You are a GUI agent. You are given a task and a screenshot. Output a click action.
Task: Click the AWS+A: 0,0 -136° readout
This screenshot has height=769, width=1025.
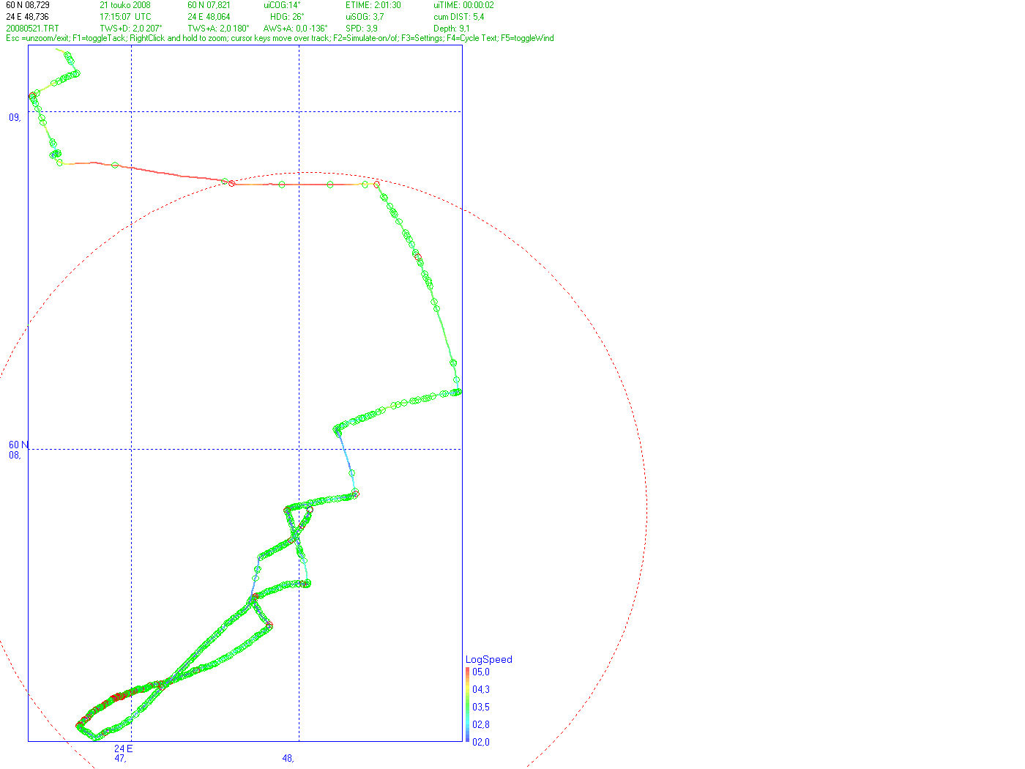tap(295, 29)
